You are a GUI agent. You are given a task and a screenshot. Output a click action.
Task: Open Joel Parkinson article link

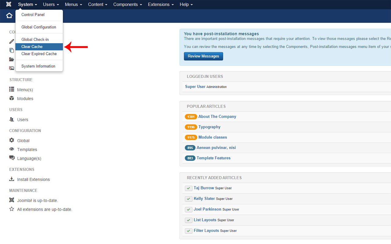pos(207,209)
